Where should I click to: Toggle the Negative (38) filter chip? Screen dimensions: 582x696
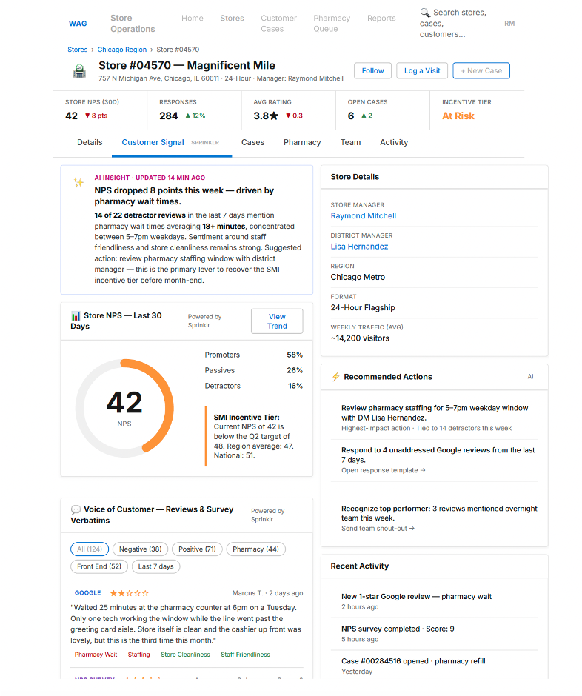(x=140, y=549)
